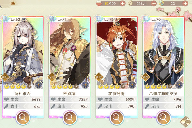Click the blue flower emblem on 佛跳墙
The width and height of the screenshot is (192, 128).
pyautogui.click(x=86, y=85)
